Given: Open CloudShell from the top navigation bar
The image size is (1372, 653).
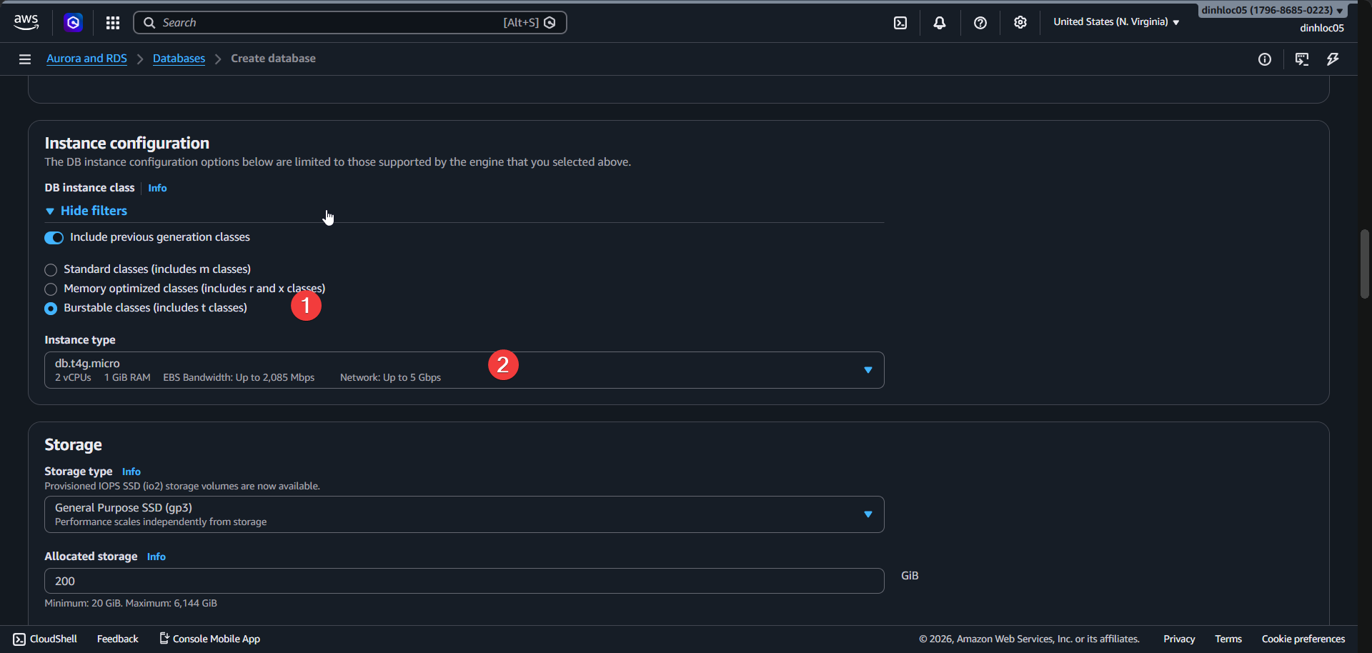Looking at the screenshot, I should (x=900, y=22).
